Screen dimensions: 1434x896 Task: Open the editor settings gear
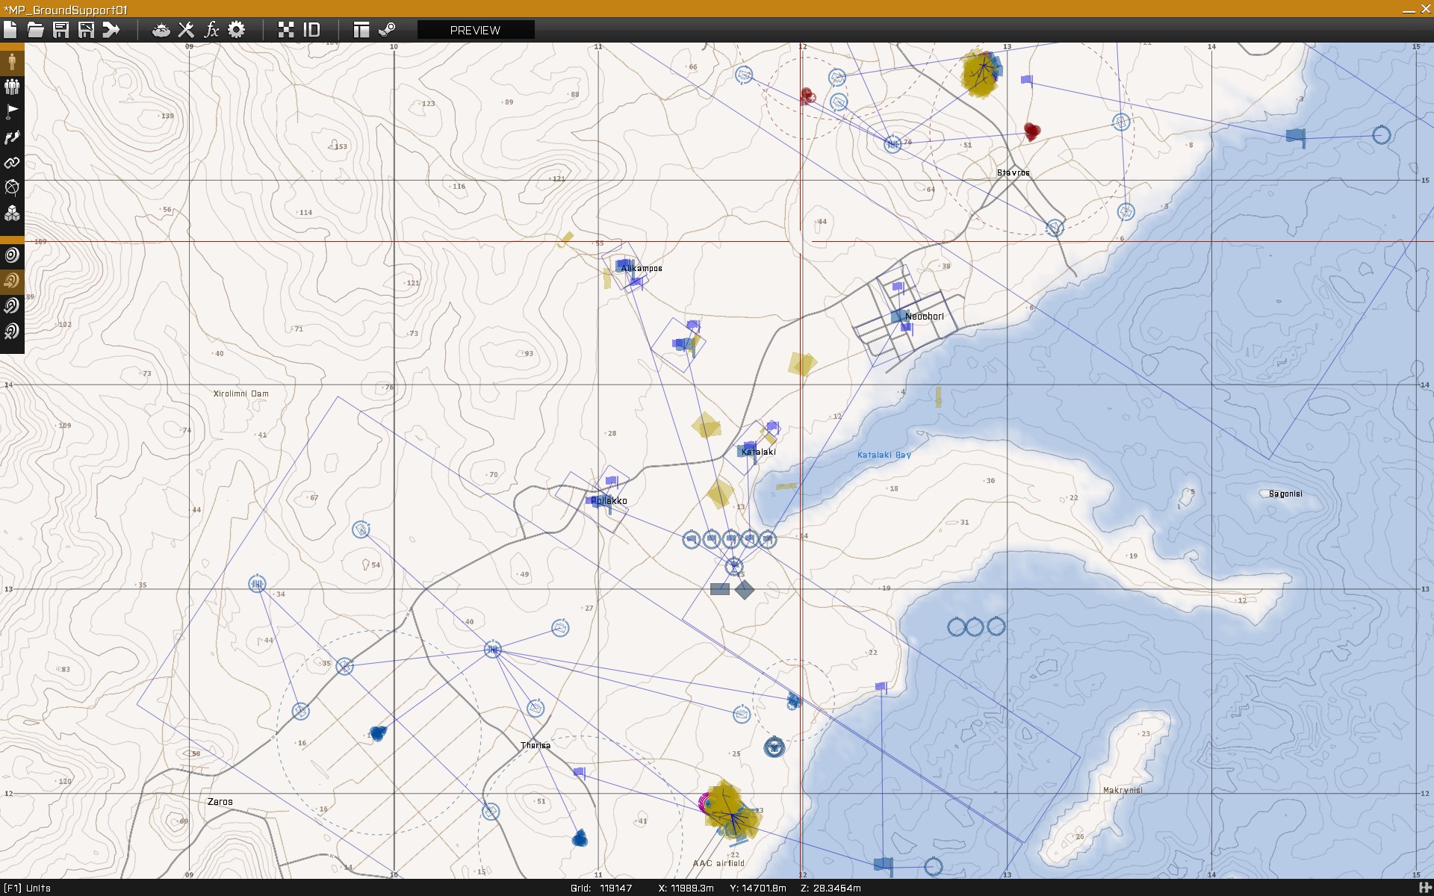[x=237, y=30]
